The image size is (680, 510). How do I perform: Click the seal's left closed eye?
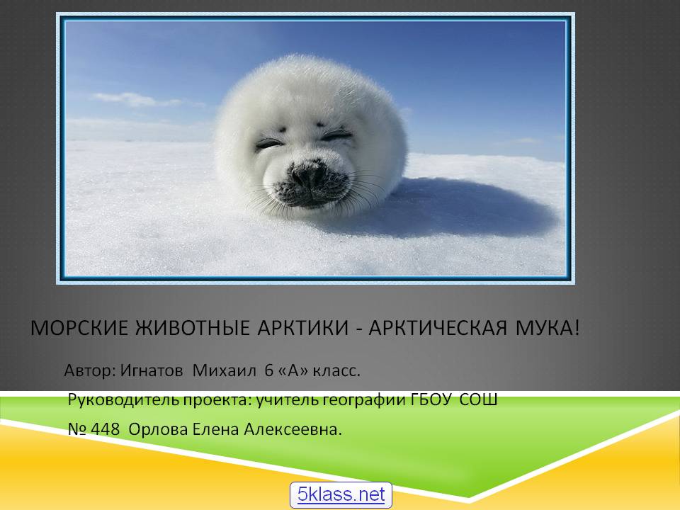tap(268, 144)
